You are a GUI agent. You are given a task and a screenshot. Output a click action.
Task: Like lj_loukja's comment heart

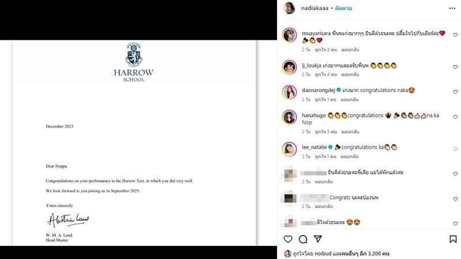455,67
